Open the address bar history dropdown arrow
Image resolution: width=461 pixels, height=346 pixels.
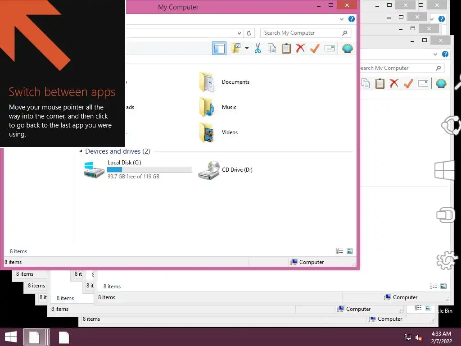coord(240,33)
